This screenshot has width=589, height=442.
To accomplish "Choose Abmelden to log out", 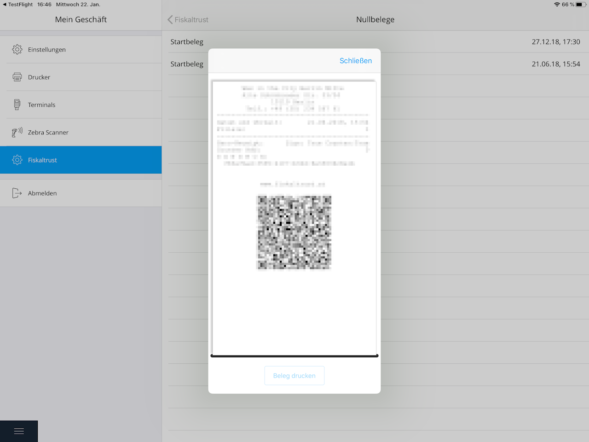I will (81, 193).
